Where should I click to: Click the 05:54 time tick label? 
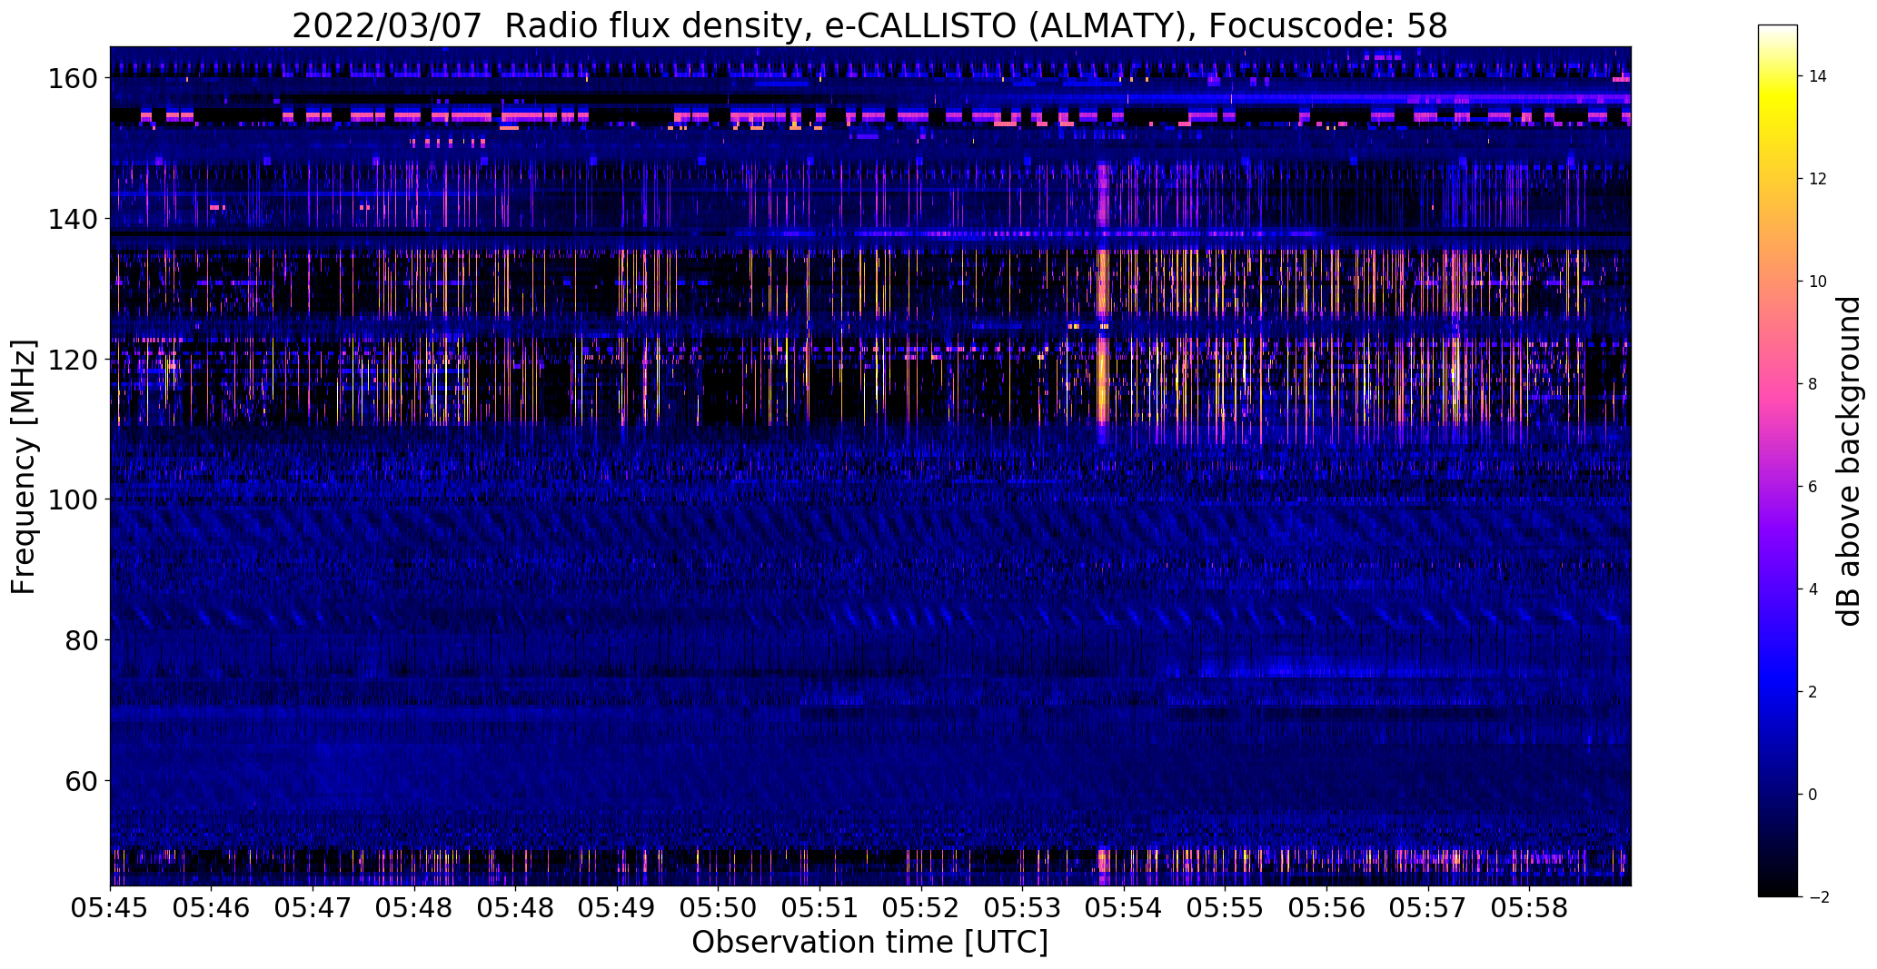pos(1124,909)
